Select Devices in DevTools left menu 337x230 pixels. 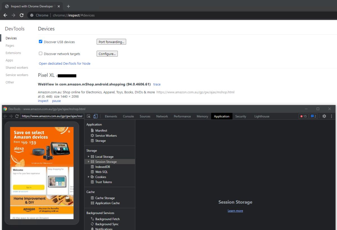click(x=11, y=38)
